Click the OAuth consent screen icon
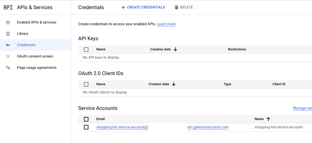The height and width of the screenshot is (143, 312). click(x=8, y=56)
